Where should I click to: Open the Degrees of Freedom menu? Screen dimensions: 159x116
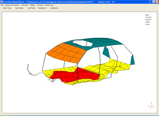(x=12, y=5)
